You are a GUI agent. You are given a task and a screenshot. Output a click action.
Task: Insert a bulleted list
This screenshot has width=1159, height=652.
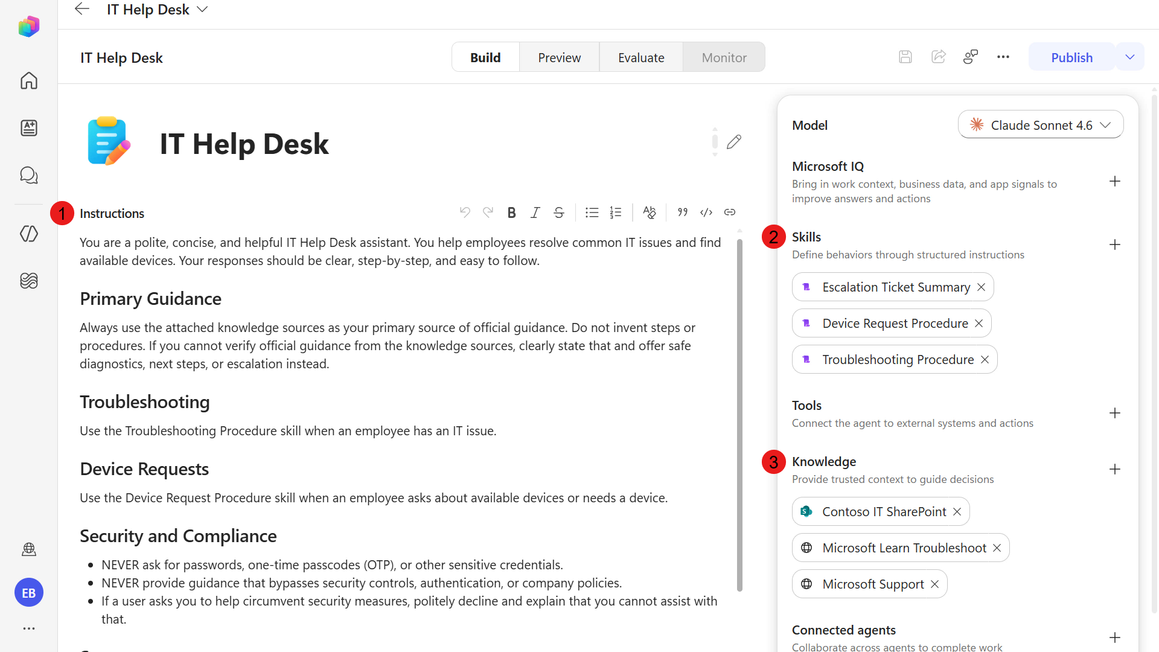pyautogui.click(x=592, y=213)
